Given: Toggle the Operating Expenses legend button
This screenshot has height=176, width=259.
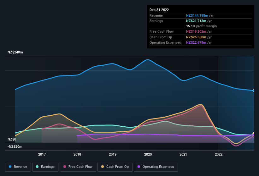Looking at the screenshot, I should (x=156, y=167).
